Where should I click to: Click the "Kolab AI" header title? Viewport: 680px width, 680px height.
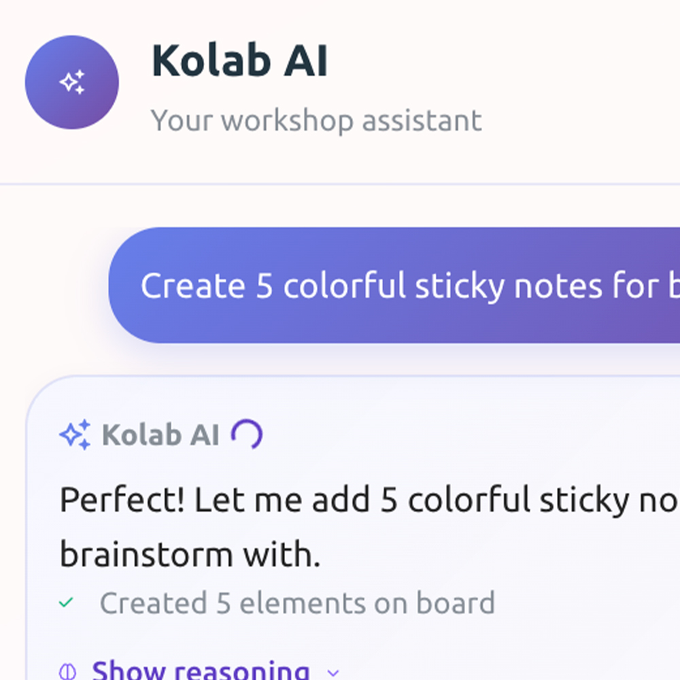click(239, 61)
